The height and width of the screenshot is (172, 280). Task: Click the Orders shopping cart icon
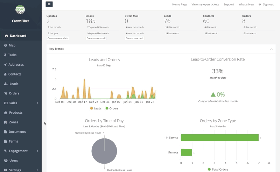(6, 93)
